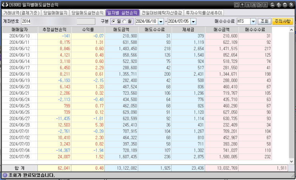
Task: Click return rate 5.38 on 2024/06/28
Action: coord(100,125)
